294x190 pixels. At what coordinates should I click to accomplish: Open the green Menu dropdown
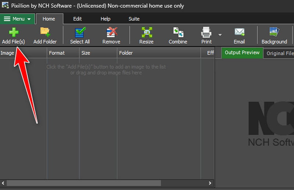17,19
